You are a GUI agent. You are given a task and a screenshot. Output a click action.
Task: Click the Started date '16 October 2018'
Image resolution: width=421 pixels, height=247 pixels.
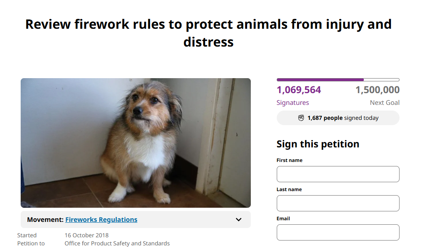point(86,235)
